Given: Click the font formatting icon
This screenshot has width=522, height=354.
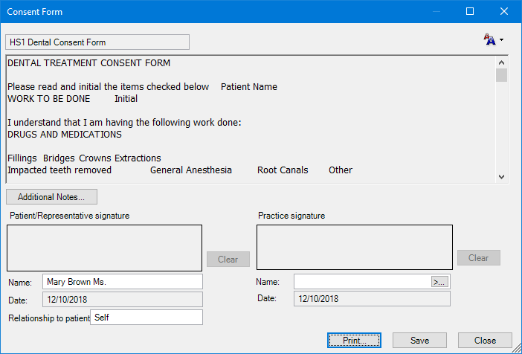Looking at the screenshot, I should (x=489, y=40).
